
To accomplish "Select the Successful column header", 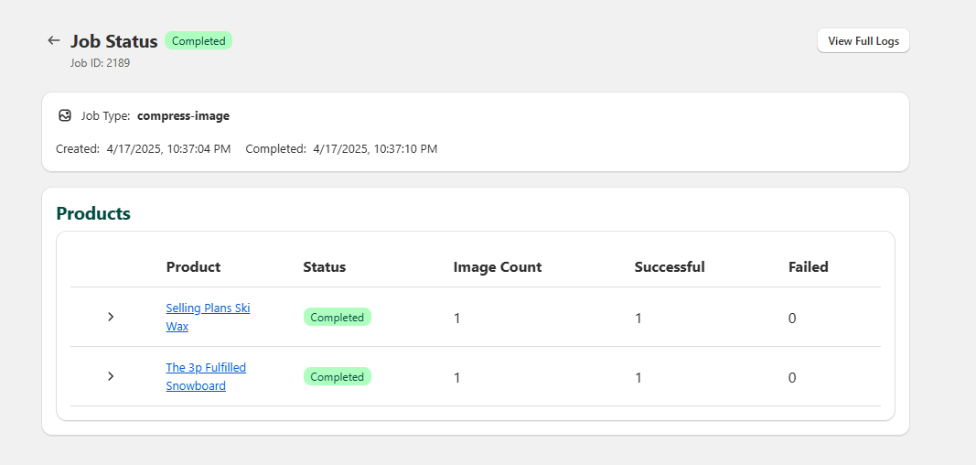I will point(669,267).
